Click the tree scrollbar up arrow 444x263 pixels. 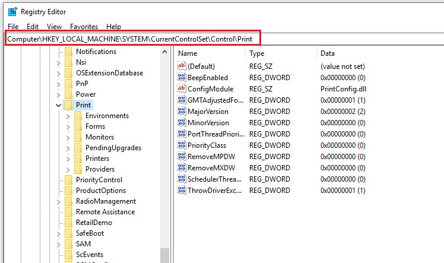(x=164, y=52)
